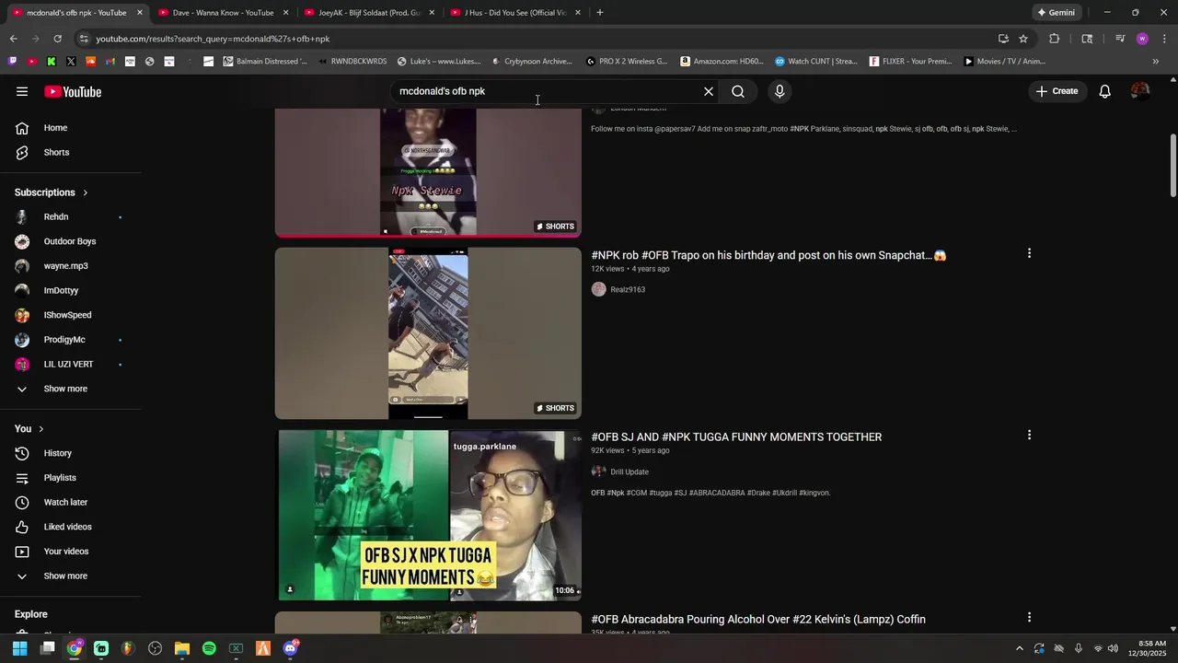The image size is (1178, 663).
Task: Open the Realz9163 channel link
Action: point(628,289)
